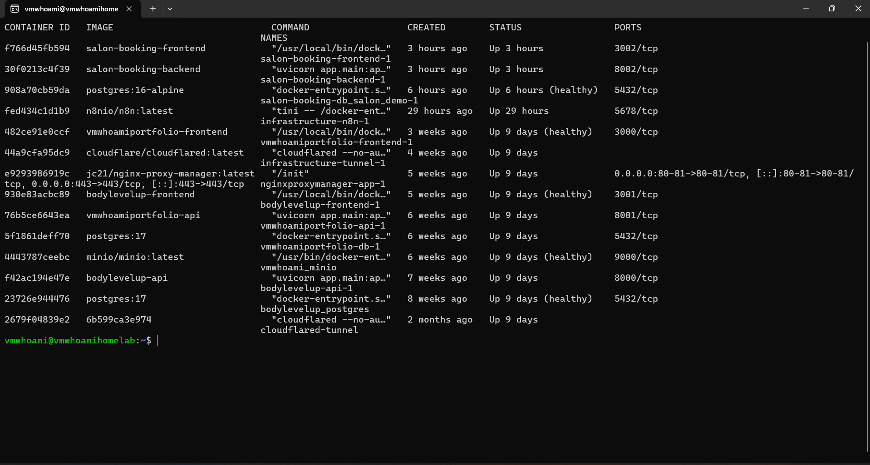Click container ID 30f0213c4f39
Image resolution: width=870 pixels, height=465 pixels.
37,69
